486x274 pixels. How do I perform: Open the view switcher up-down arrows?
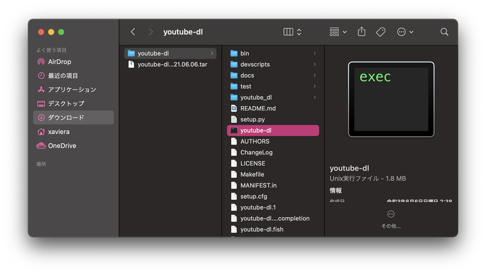[299, 32]
